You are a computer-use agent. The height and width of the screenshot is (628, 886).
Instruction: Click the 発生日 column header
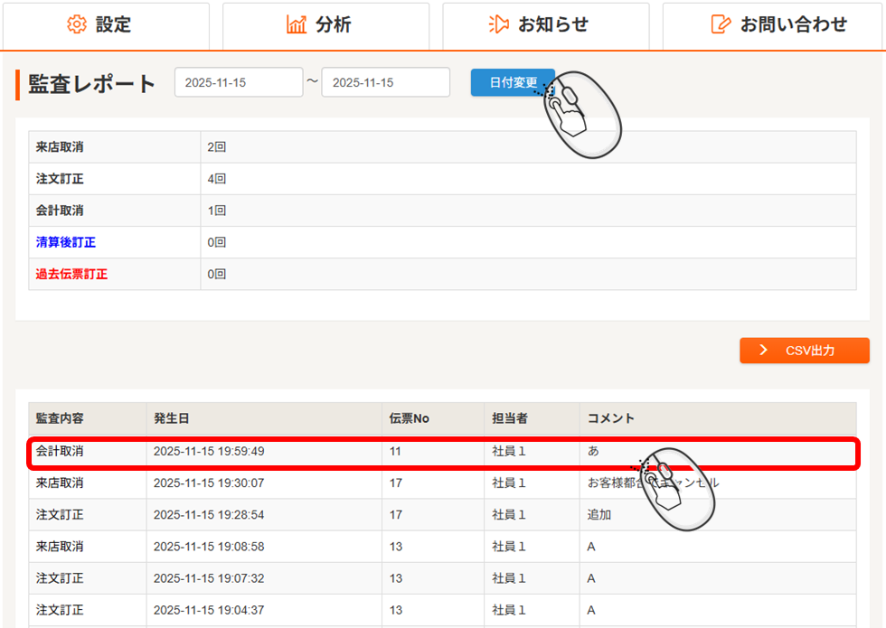[172, 418]
